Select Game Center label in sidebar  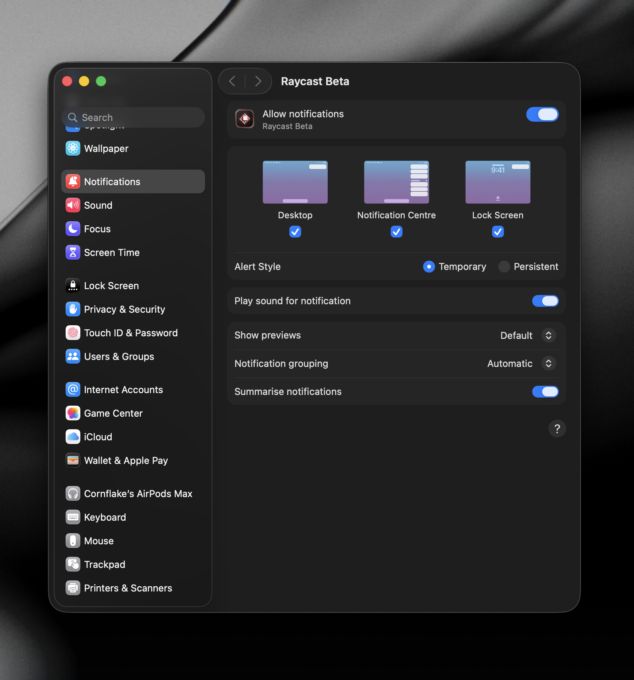click(x=113, y=413)
